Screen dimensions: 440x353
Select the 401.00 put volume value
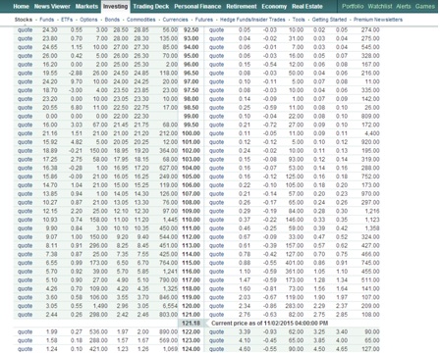[x=295, y=263]
